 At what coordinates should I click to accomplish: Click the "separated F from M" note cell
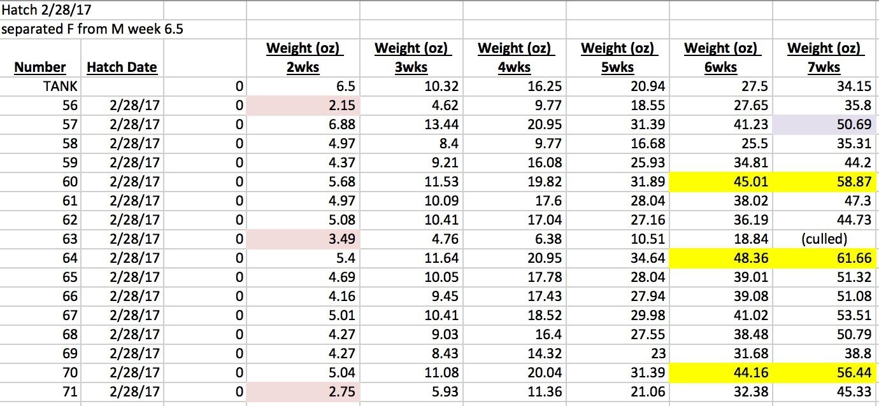coord(92,29)
